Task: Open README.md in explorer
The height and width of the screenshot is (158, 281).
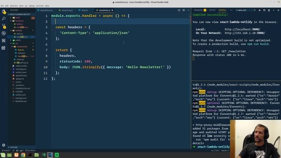Action: [x=21, y=101]
